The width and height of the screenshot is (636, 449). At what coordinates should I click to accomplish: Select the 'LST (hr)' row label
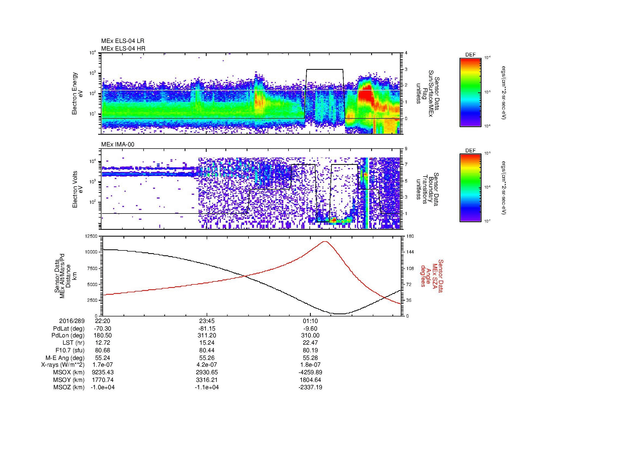click(x=74, y=343)
